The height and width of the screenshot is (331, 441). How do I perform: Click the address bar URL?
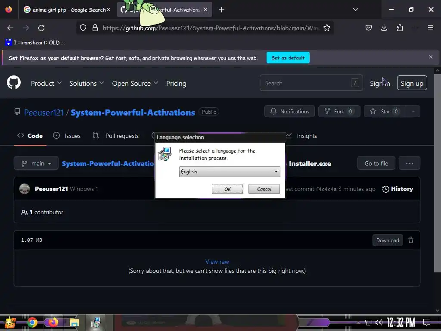[x=211, y=28]
